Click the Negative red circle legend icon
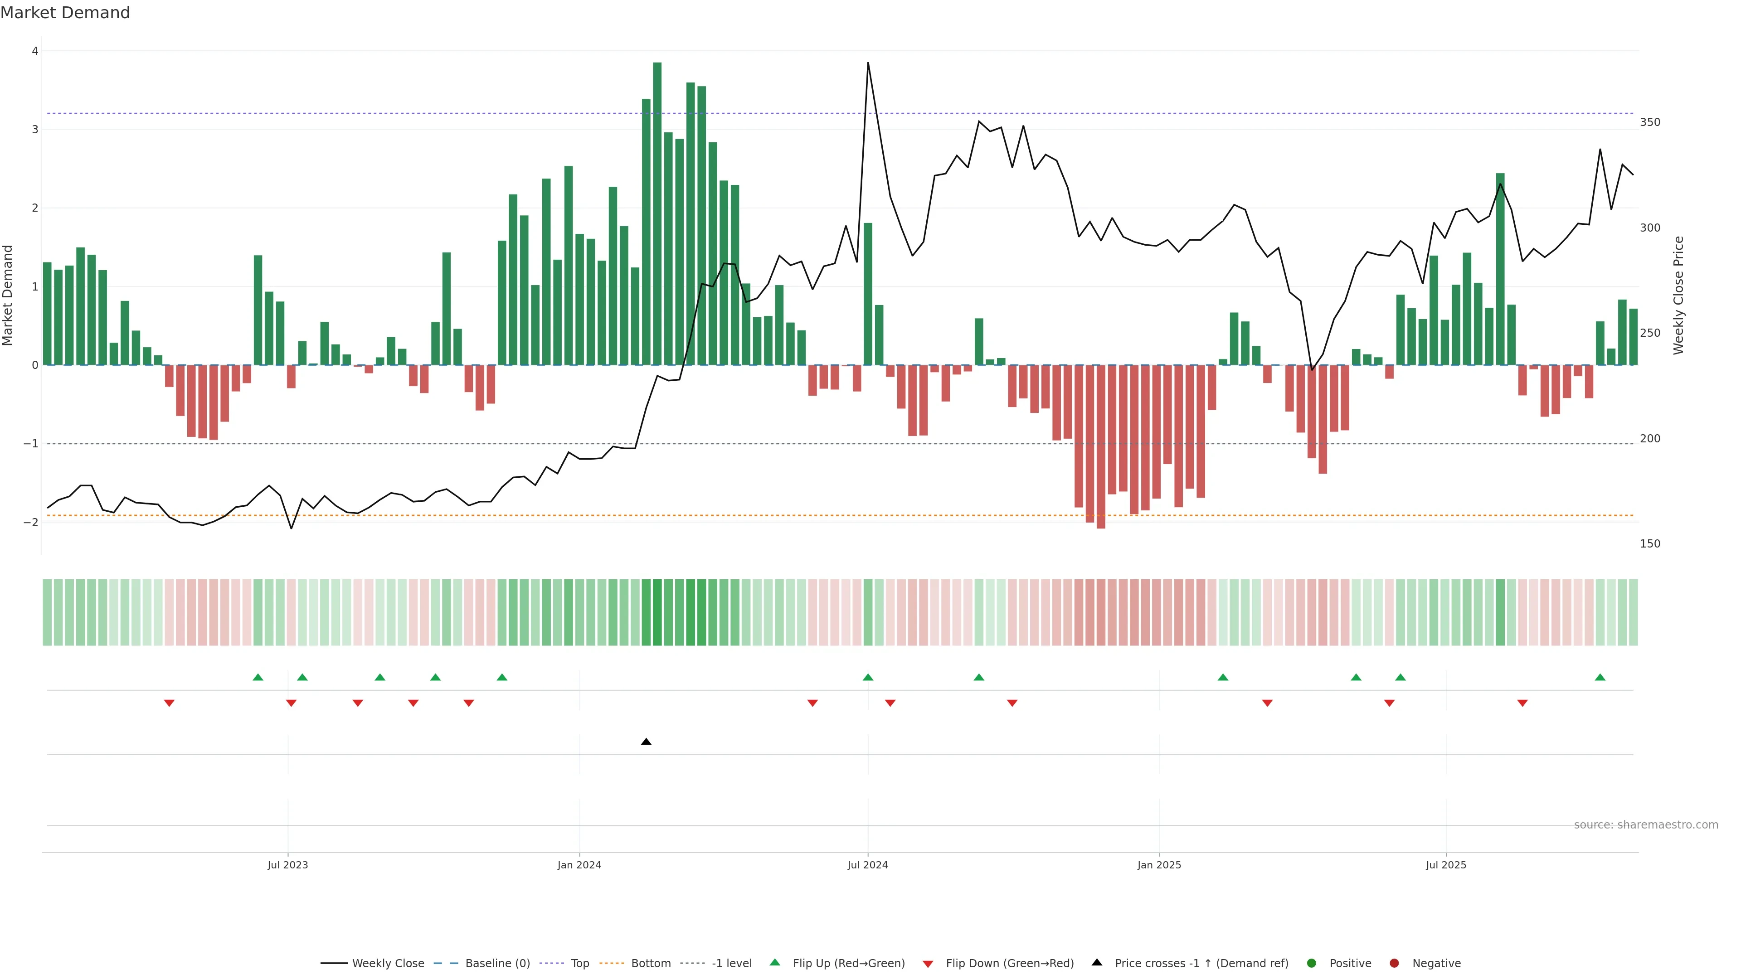Viewport: 1741px width, 979px height. (1394, 963)
